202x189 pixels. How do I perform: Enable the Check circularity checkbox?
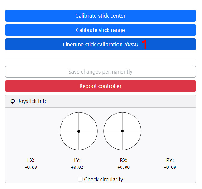tap(80, 179)
